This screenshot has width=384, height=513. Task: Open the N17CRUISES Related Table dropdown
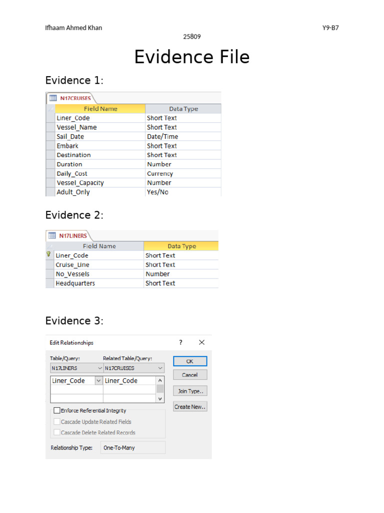point(160,368)
